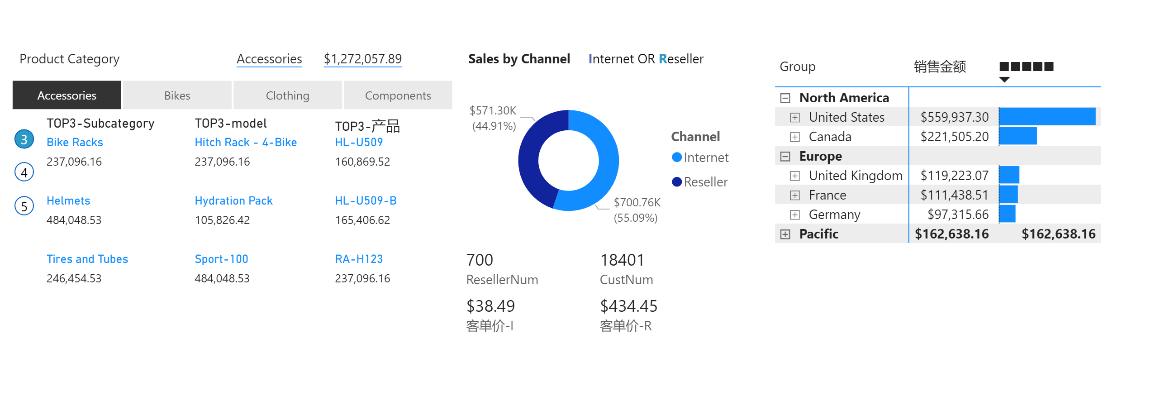The image size is (1160, 410).
Task: Select the number 4 circle option
Action: (24, 172)
